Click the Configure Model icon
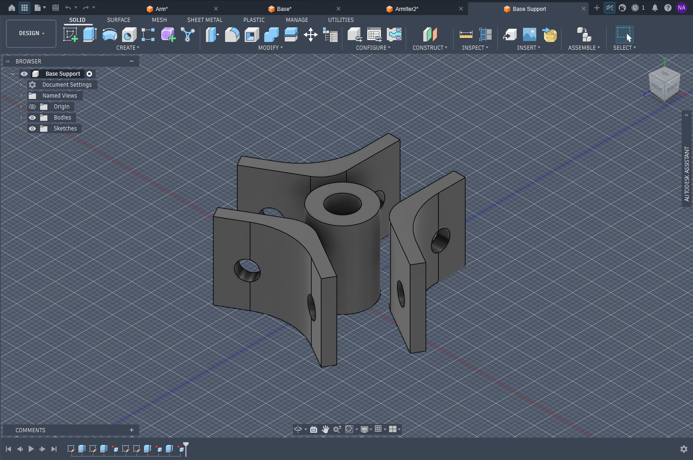The width and height of the screenshot is (693, 460). (354, 35)
